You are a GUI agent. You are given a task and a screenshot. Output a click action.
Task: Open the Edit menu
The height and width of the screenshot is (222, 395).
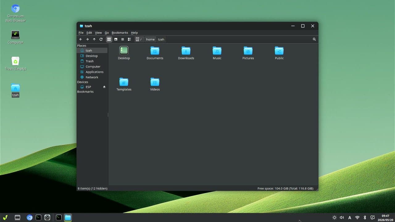point(89,33)
